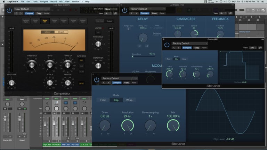Mute the Output channel strip
267x150 pixels.
19,136
